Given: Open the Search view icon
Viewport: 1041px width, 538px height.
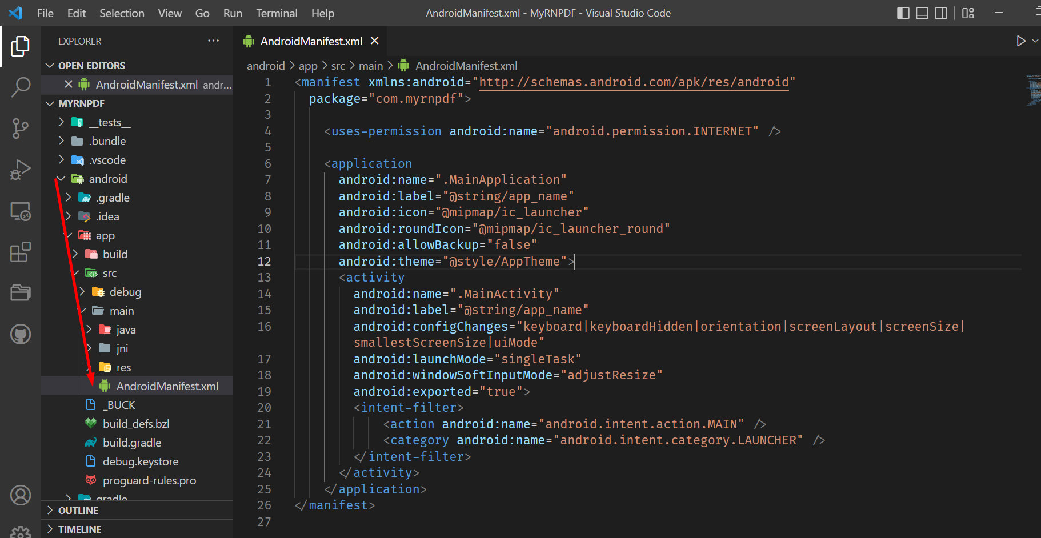Looking at the screenshot, I should point(21,87).
